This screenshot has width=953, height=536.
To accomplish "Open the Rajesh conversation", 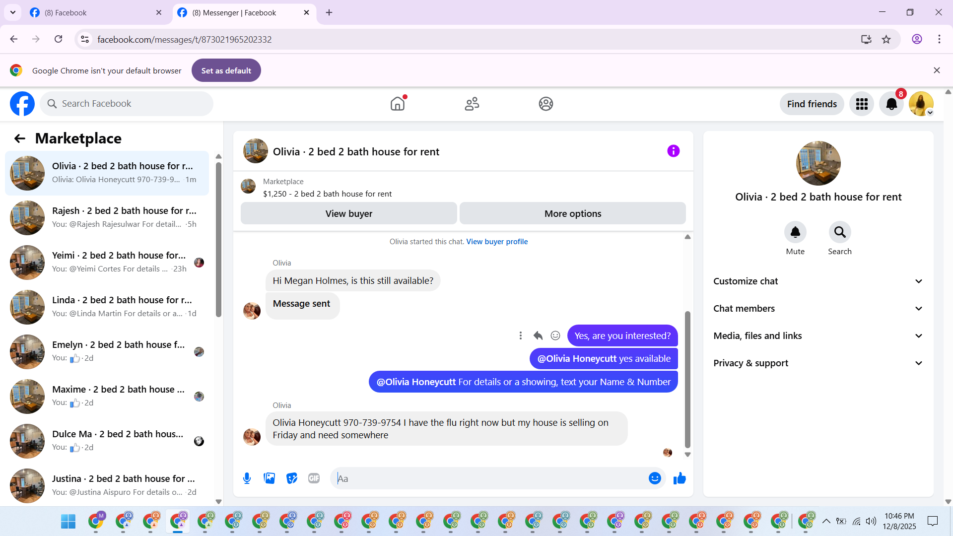I will pos(107,218).
